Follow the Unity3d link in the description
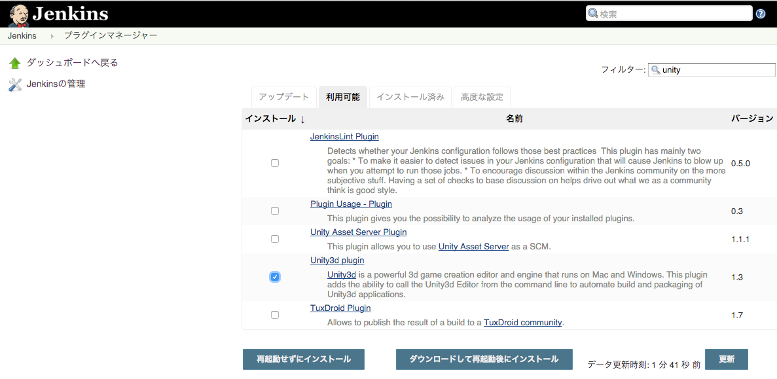Viewport: 777px width, 379px height. tap(342, 274)
